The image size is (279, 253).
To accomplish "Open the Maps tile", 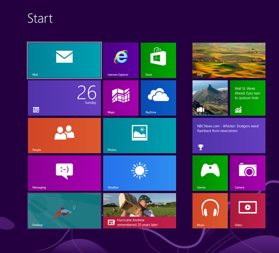I will (x=121, y=98).
